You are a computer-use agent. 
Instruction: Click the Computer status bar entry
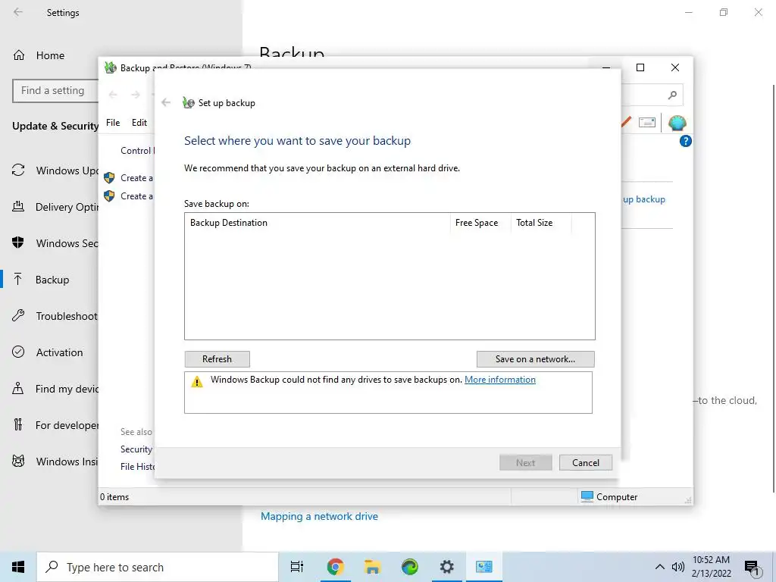tap(609, 497)
